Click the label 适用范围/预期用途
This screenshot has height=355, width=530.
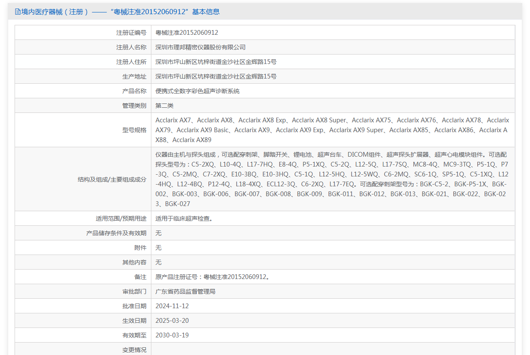[x=121, y=218]
